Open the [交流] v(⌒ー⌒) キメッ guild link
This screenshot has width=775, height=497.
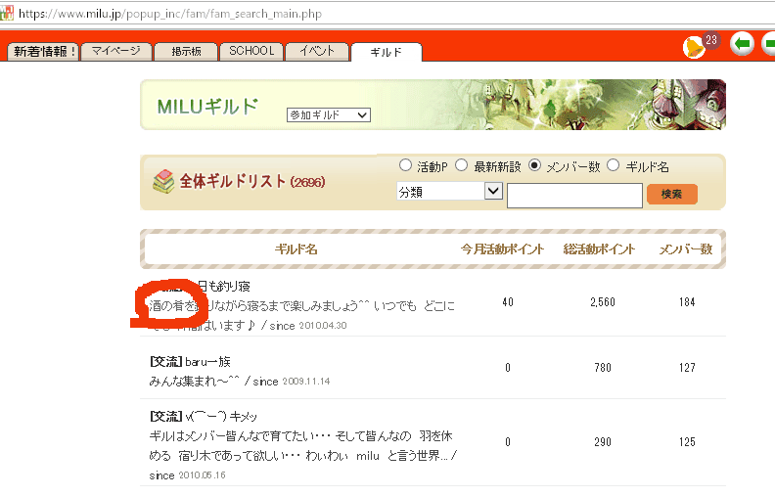(x=204, y=417)
